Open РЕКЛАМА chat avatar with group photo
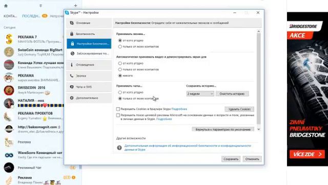Image resolution: width=328 pixels, height=185 pixels. pos(9,78)
